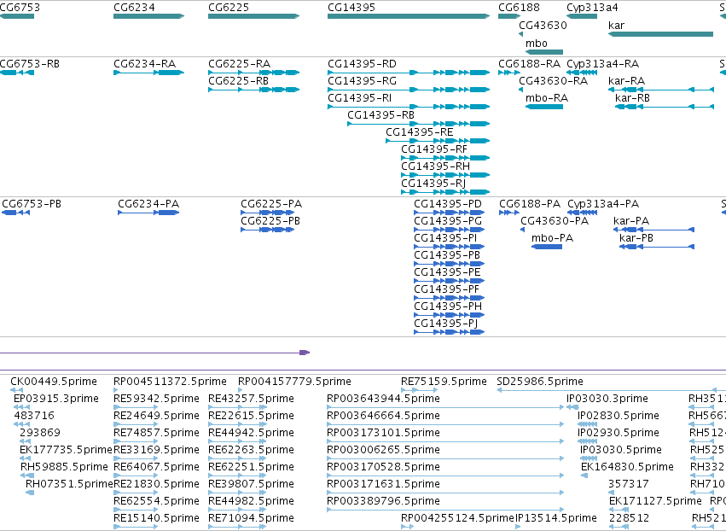This screenshot has height=531, width=726.
Task: Select protein kar-PA label
Action: coord(631,221)
